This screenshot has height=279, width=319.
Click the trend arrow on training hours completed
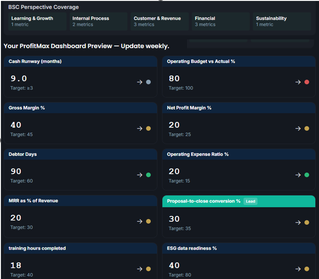tap(139, 269)
